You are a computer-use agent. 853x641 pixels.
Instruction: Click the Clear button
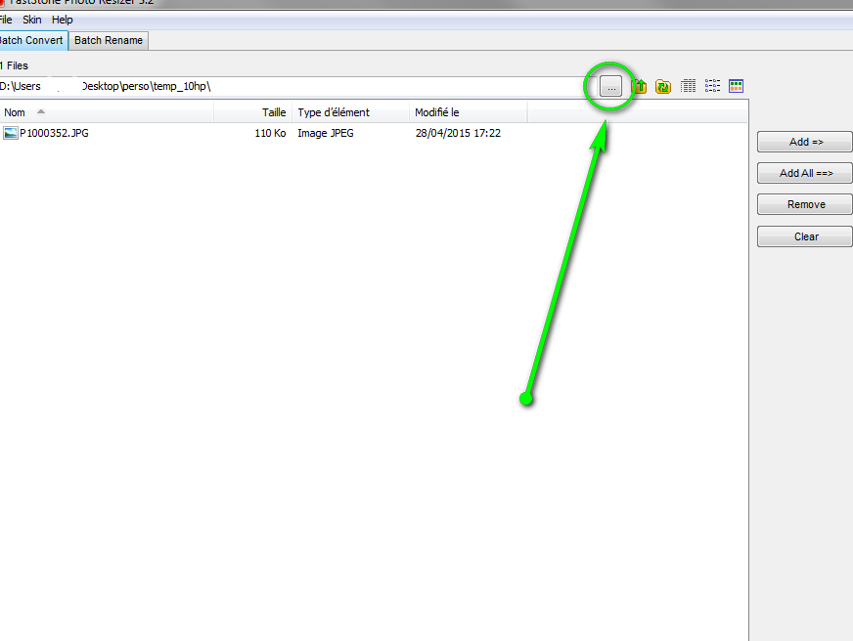click(x=805, y=236)
